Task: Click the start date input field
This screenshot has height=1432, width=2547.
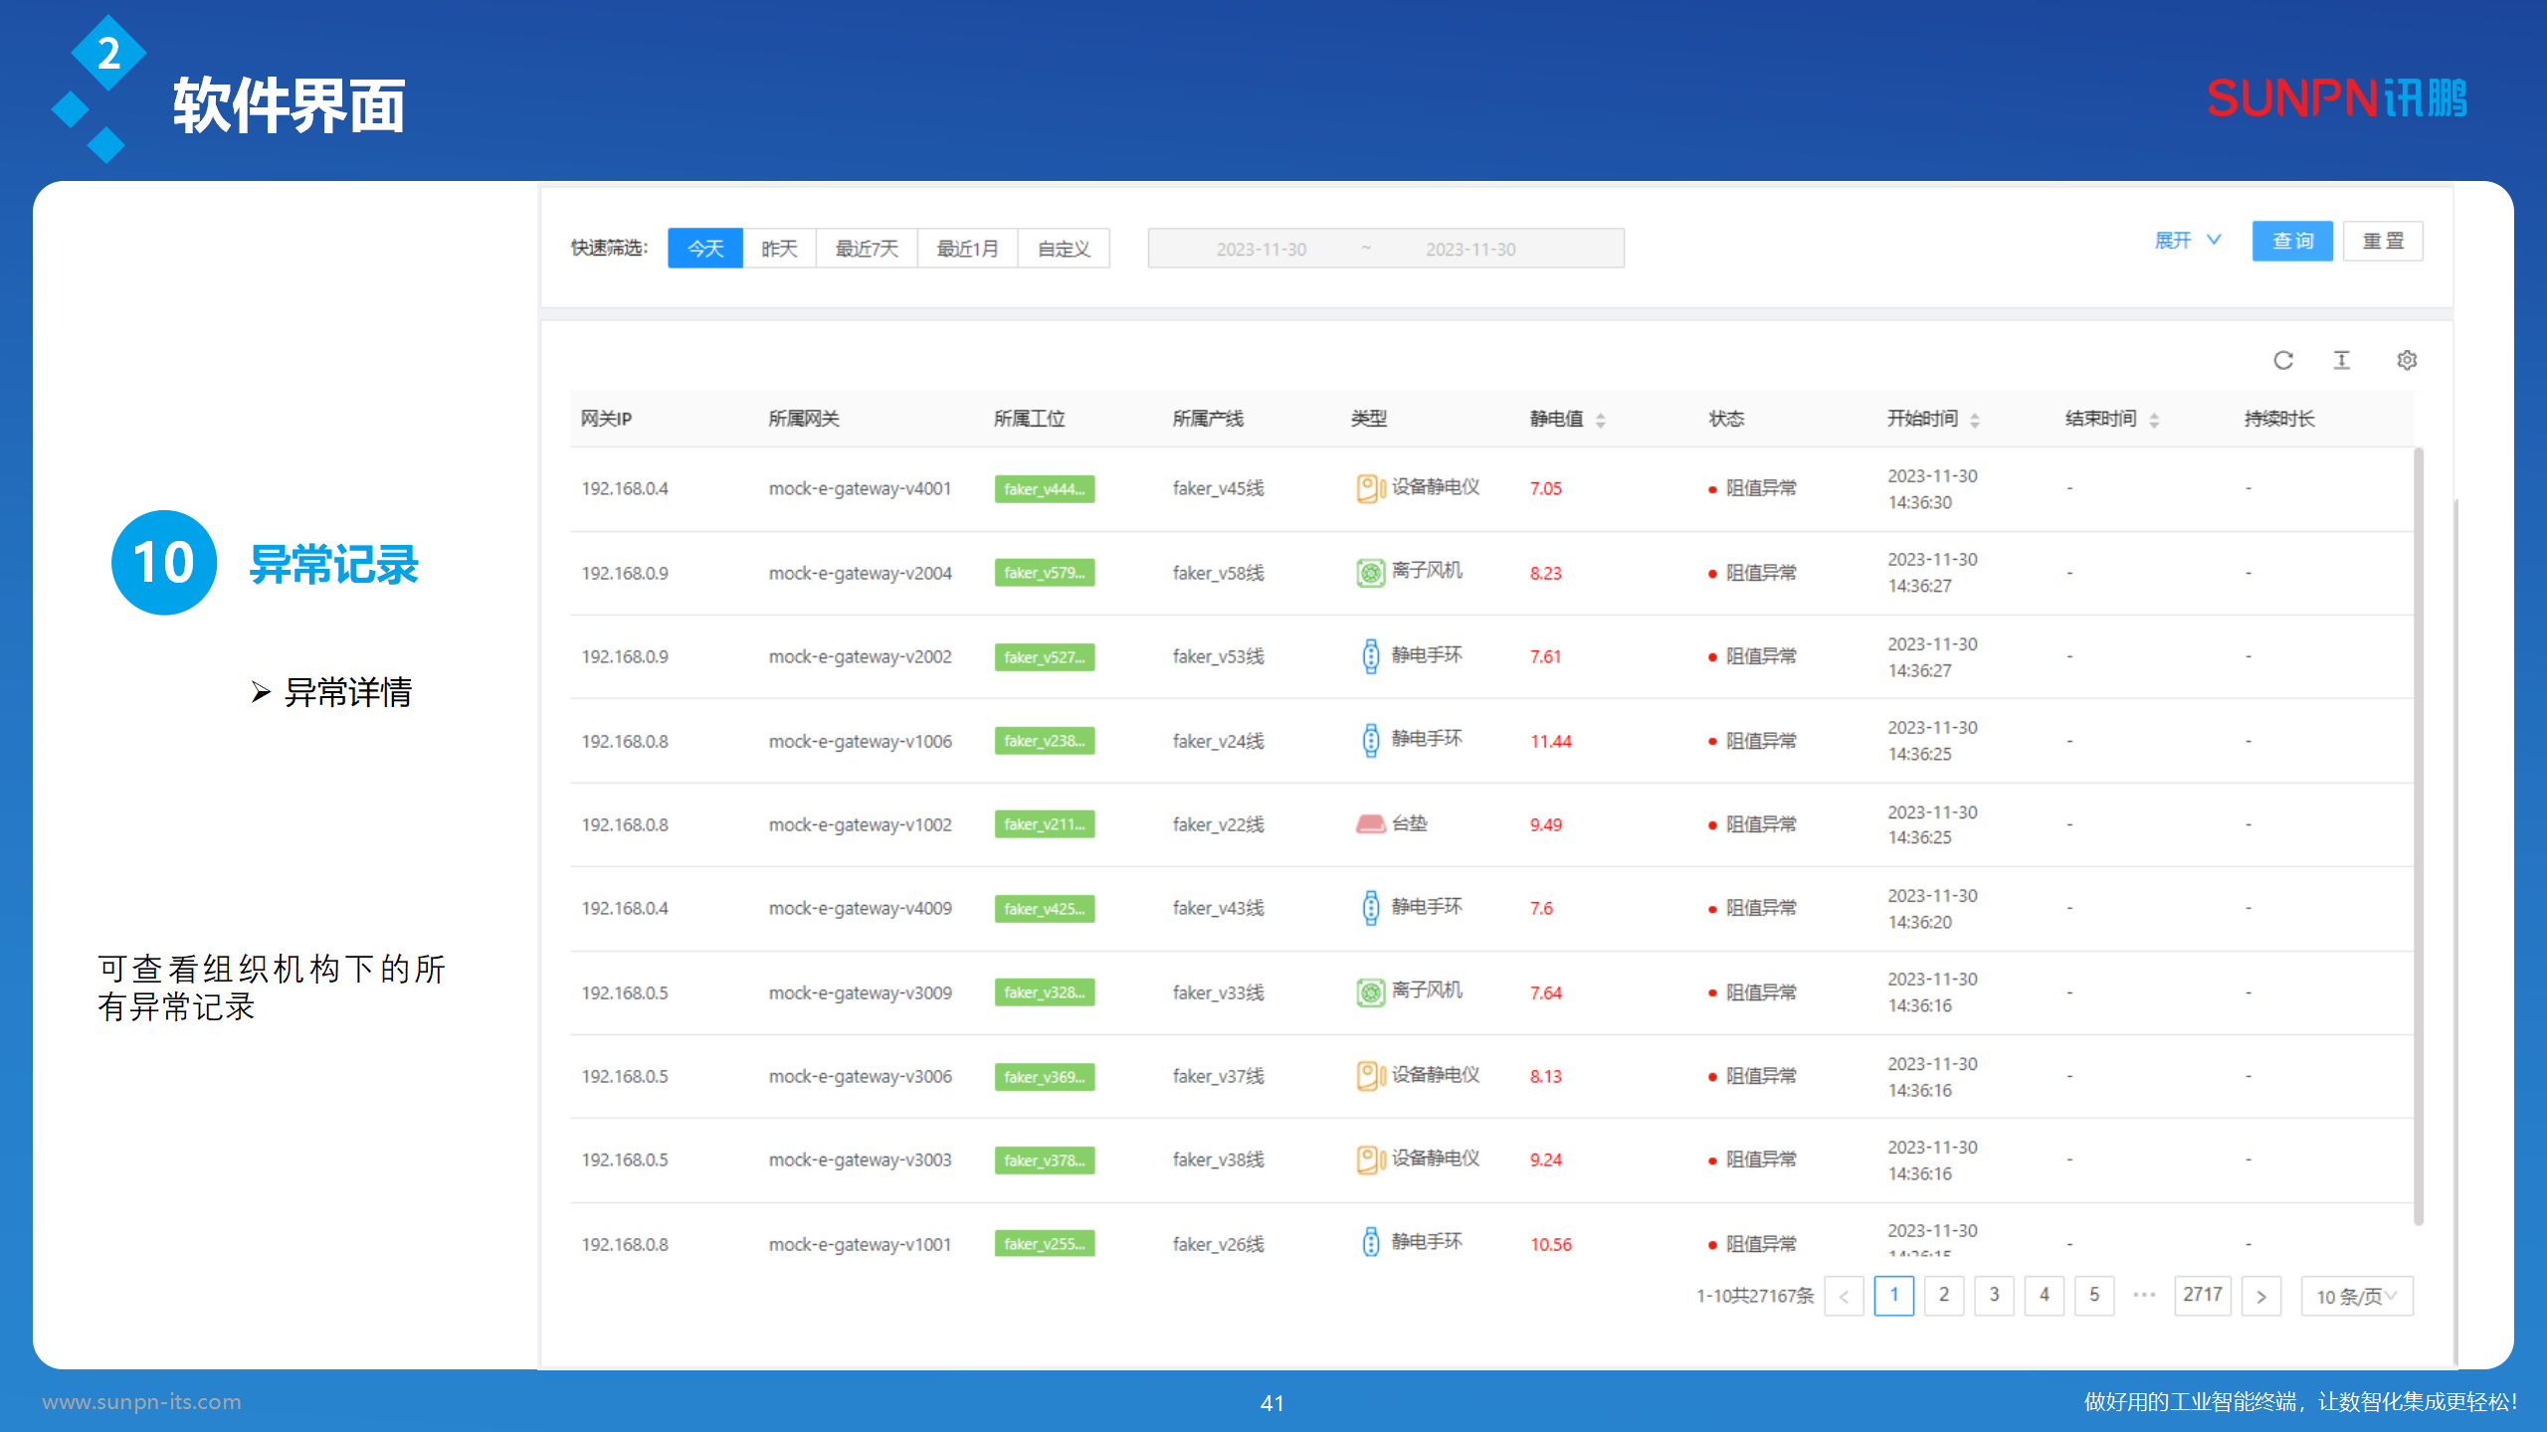Action: click(1261, 249)
